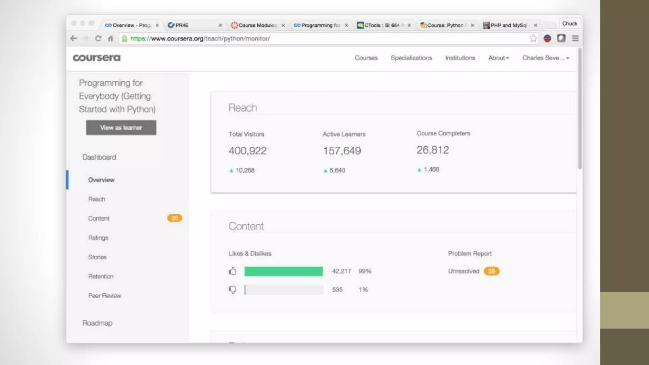Viewport: 649px width, 365px height.
Task: Open the Charles Seve... account dropdown
Action: [545, 58]
